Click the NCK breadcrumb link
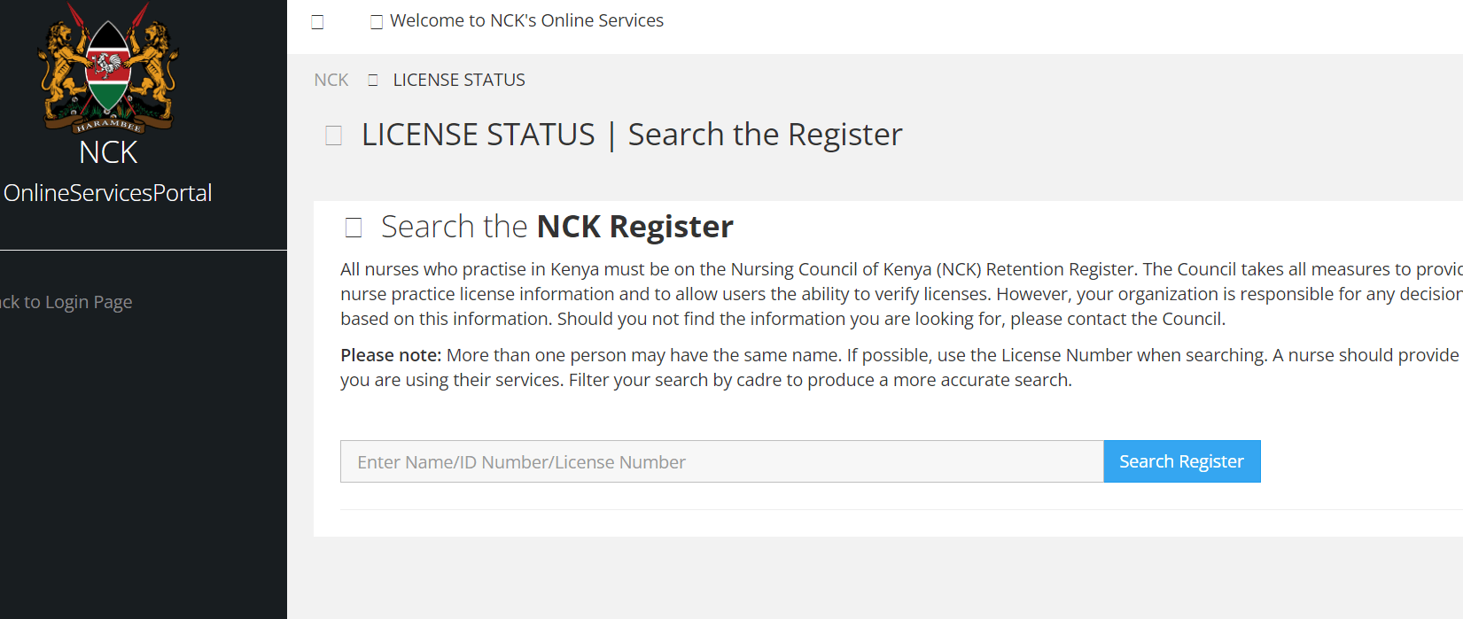Viewport: 1463px width, 619px height. (330, 80)
